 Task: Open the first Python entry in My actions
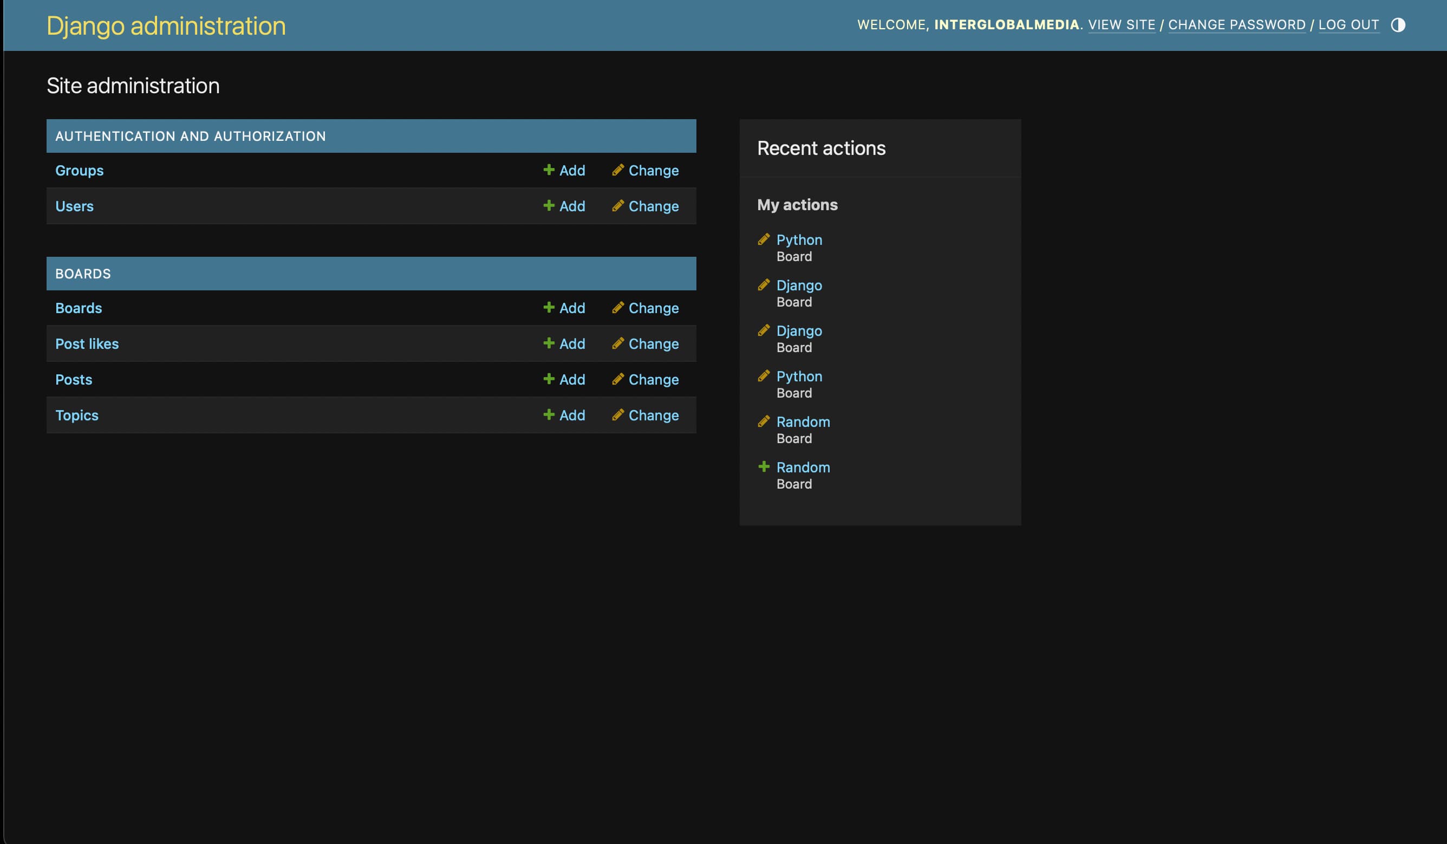[x=799, y=239]
